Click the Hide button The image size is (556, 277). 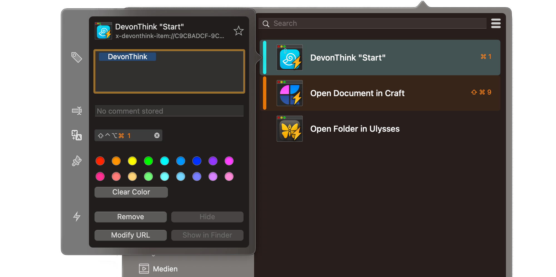(x=207, y=217)
